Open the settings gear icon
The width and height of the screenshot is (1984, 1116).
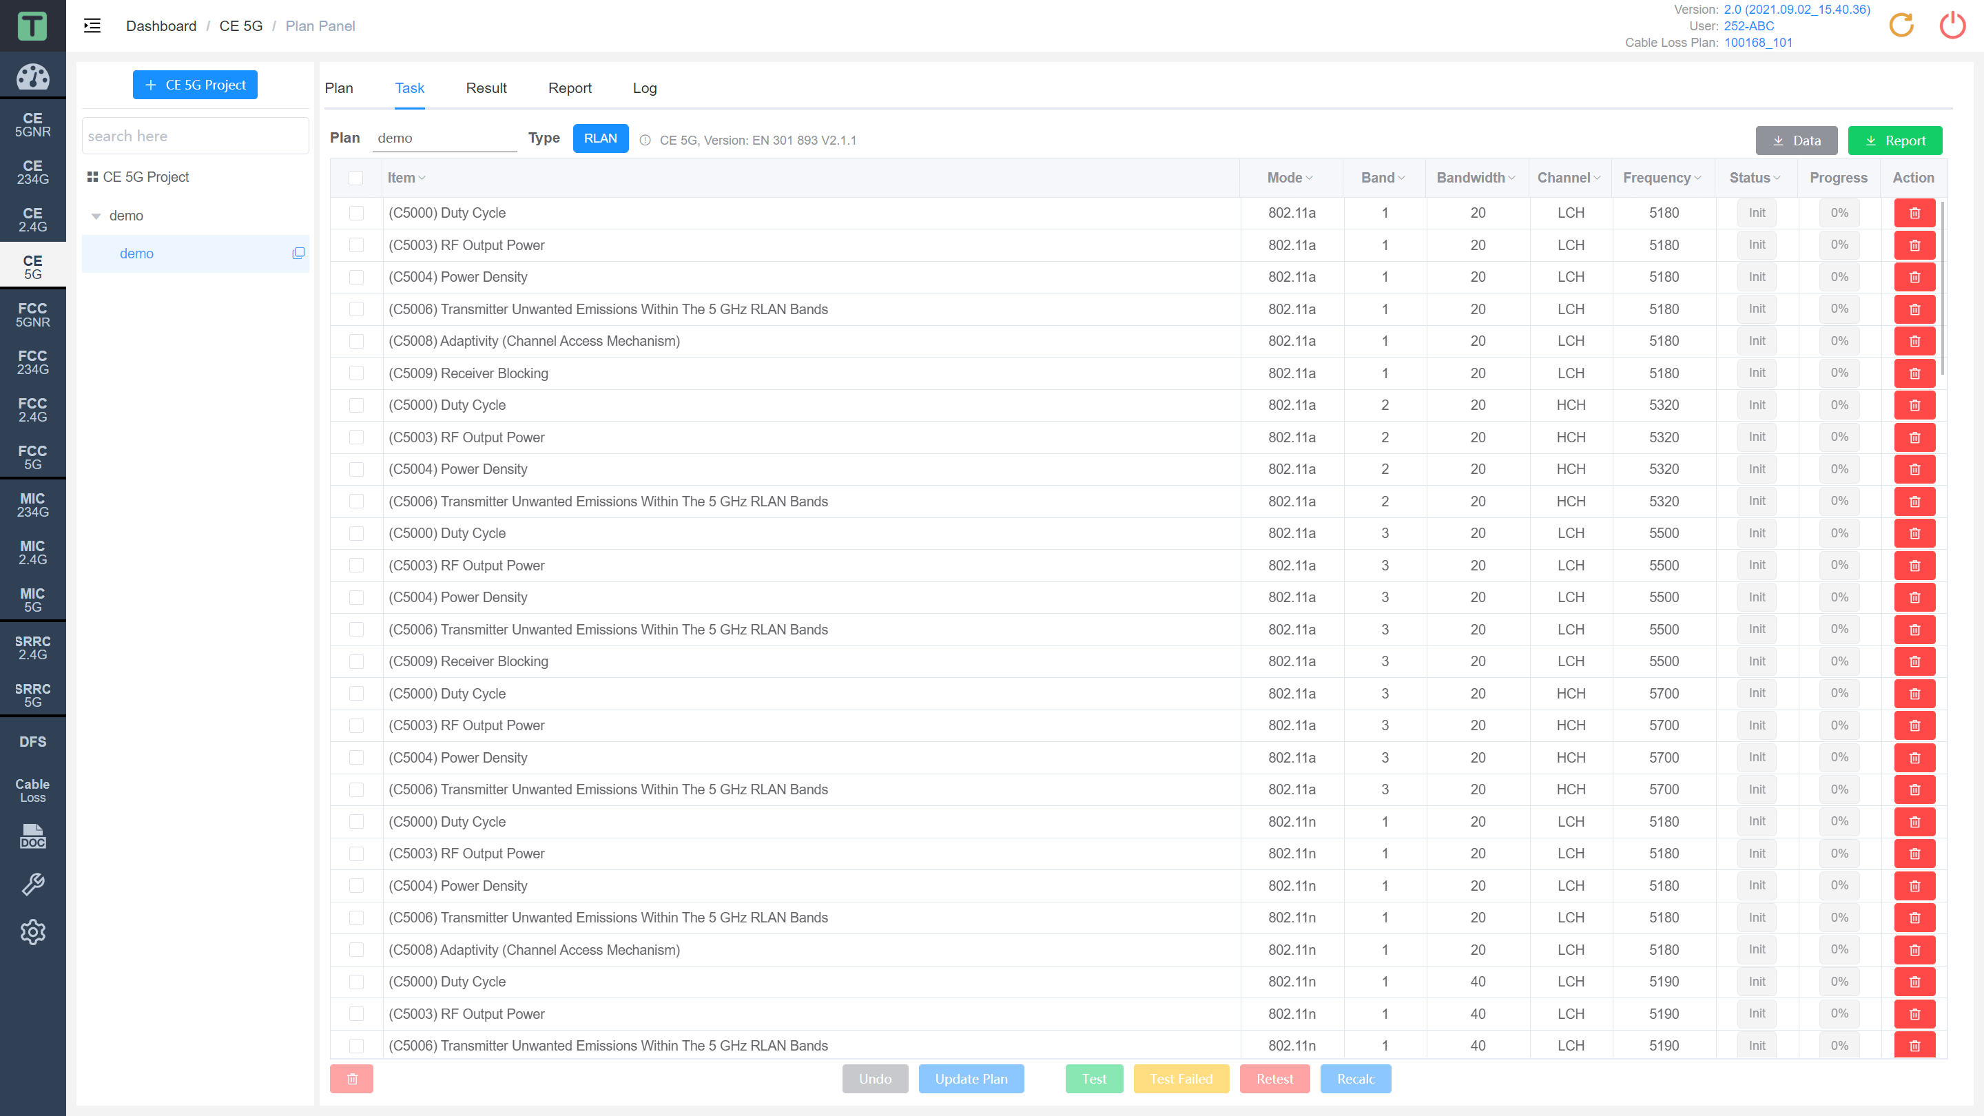point(32,932)
